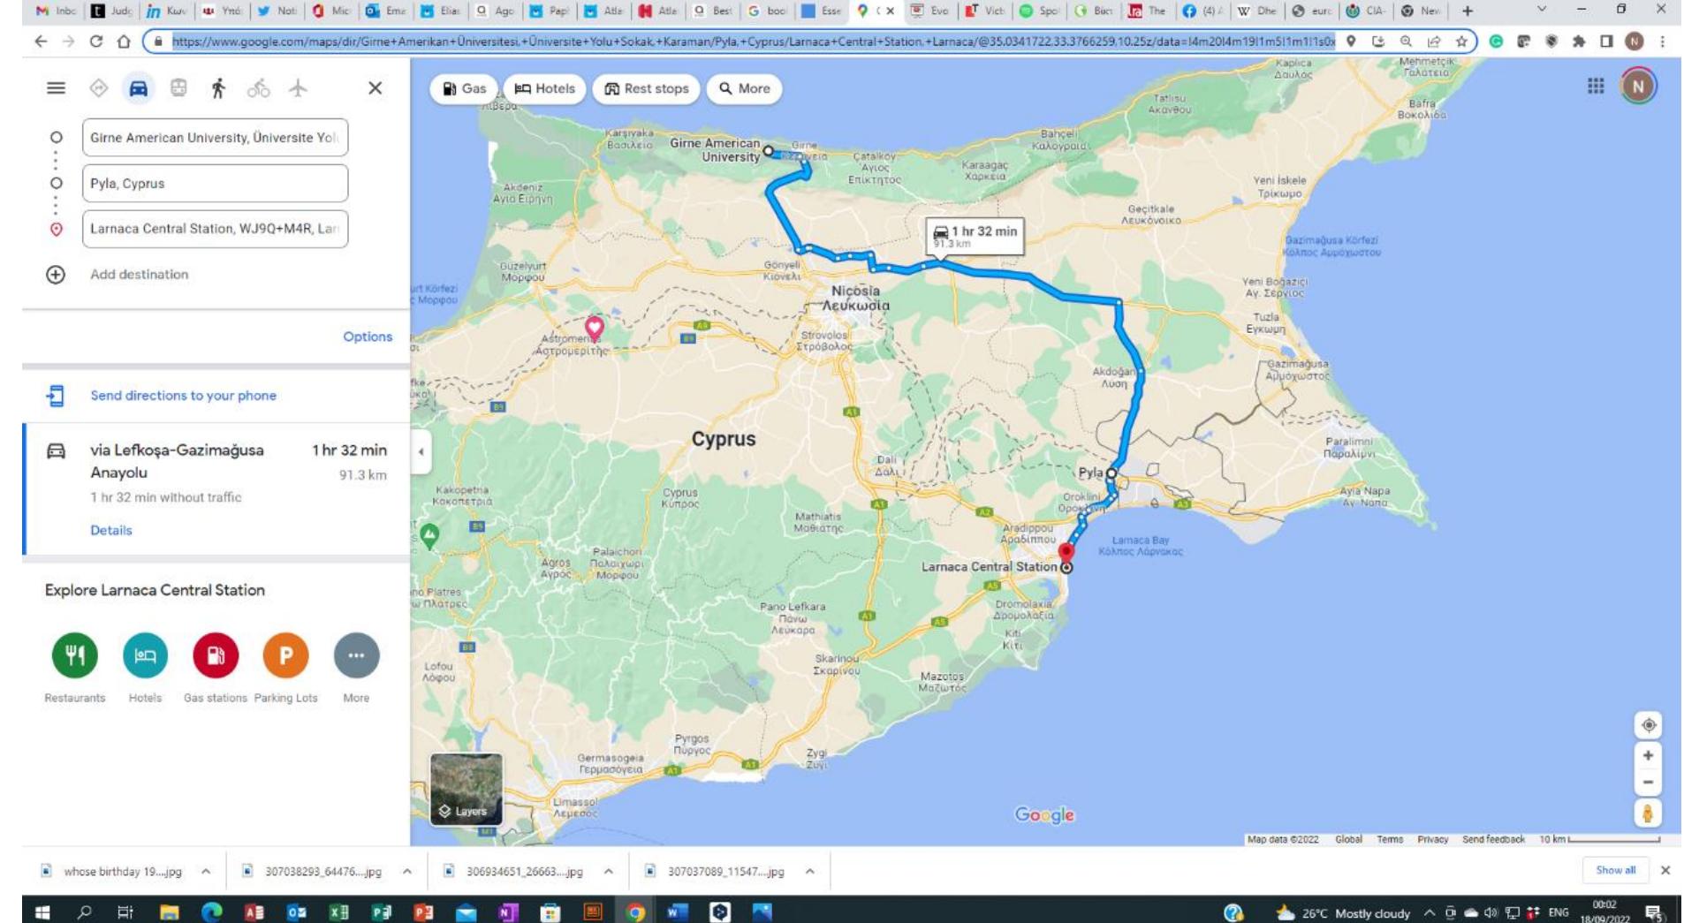Click Add destination plus icon

(56, 275)
